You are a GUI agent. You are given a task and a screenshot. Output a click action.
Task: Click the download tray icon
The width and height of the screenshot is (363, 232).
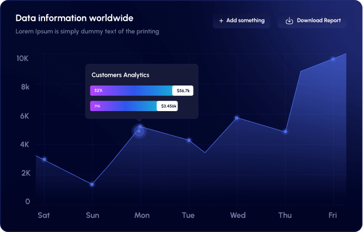pos(289,21)
